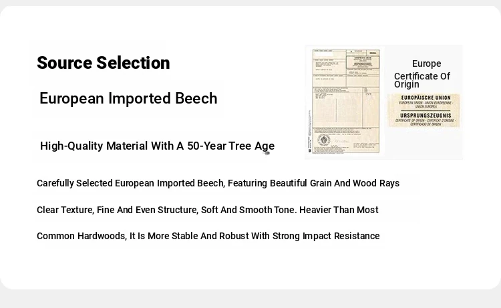The image size is (501, 308).
Task: Click the Common Hardwoods description line
Action: pyautogui.click(x=208, y=236)
